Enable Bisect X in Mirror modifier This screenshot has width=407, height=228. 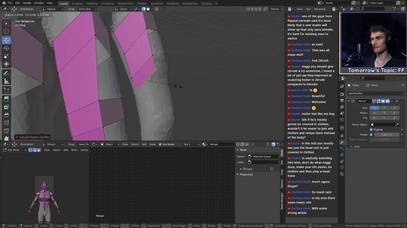pos(375,113)
